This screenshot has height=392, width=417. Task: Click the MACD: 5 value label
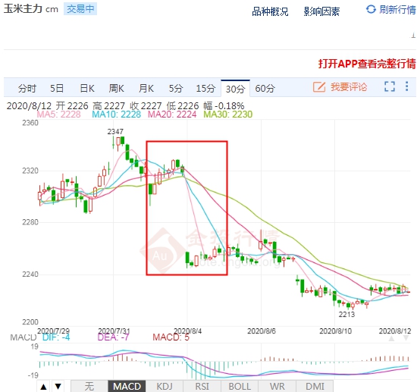171,337
